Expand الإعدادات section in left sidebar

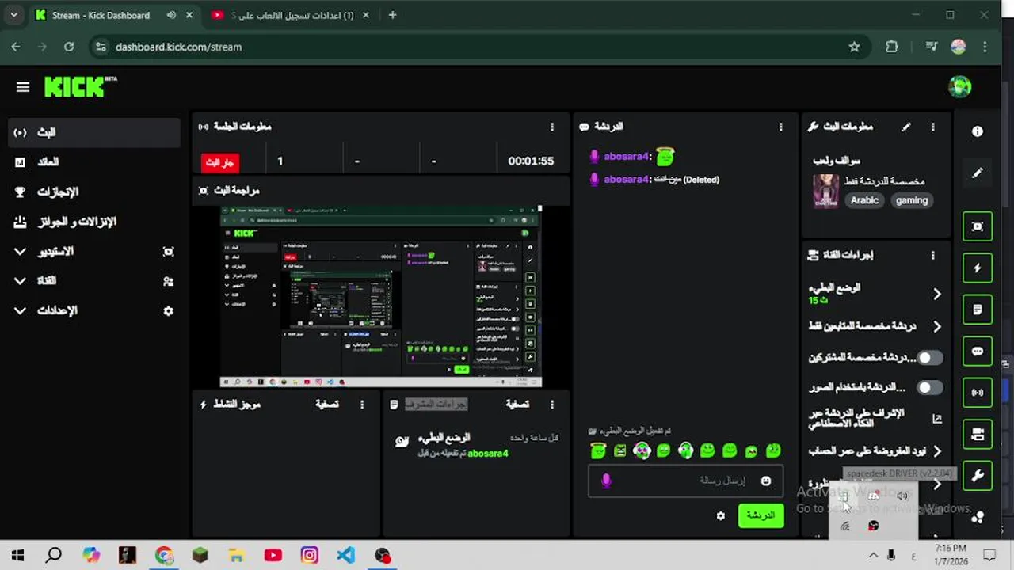pos(21,311)
